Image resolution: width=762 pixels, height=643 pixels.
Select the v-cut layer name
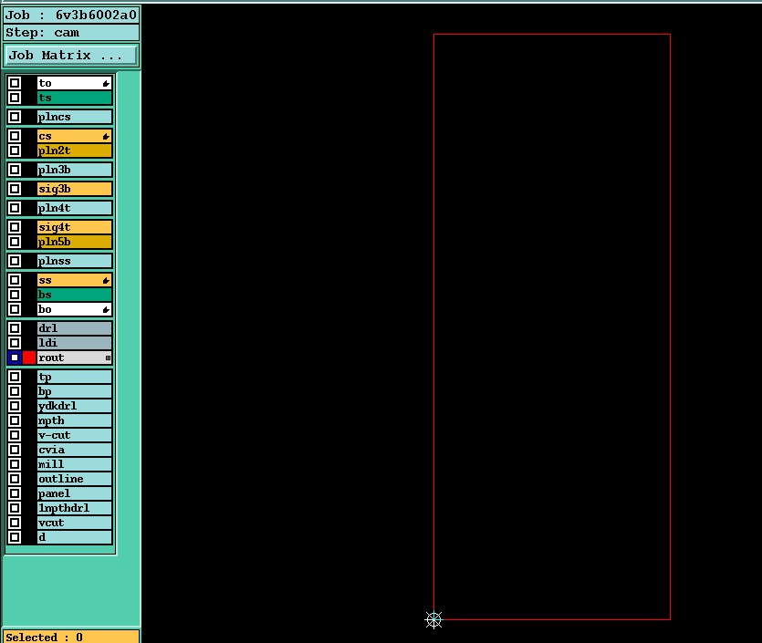[x=75, y=435]
